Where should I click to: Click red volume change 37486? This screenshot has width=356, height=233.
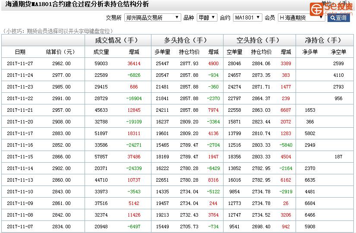point(134,157)
